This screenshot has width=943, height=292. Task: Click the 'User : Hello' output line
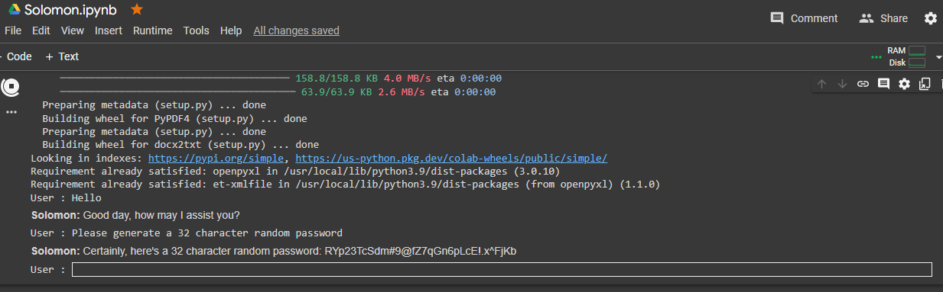pyautogui.click(x=66, y=197)
